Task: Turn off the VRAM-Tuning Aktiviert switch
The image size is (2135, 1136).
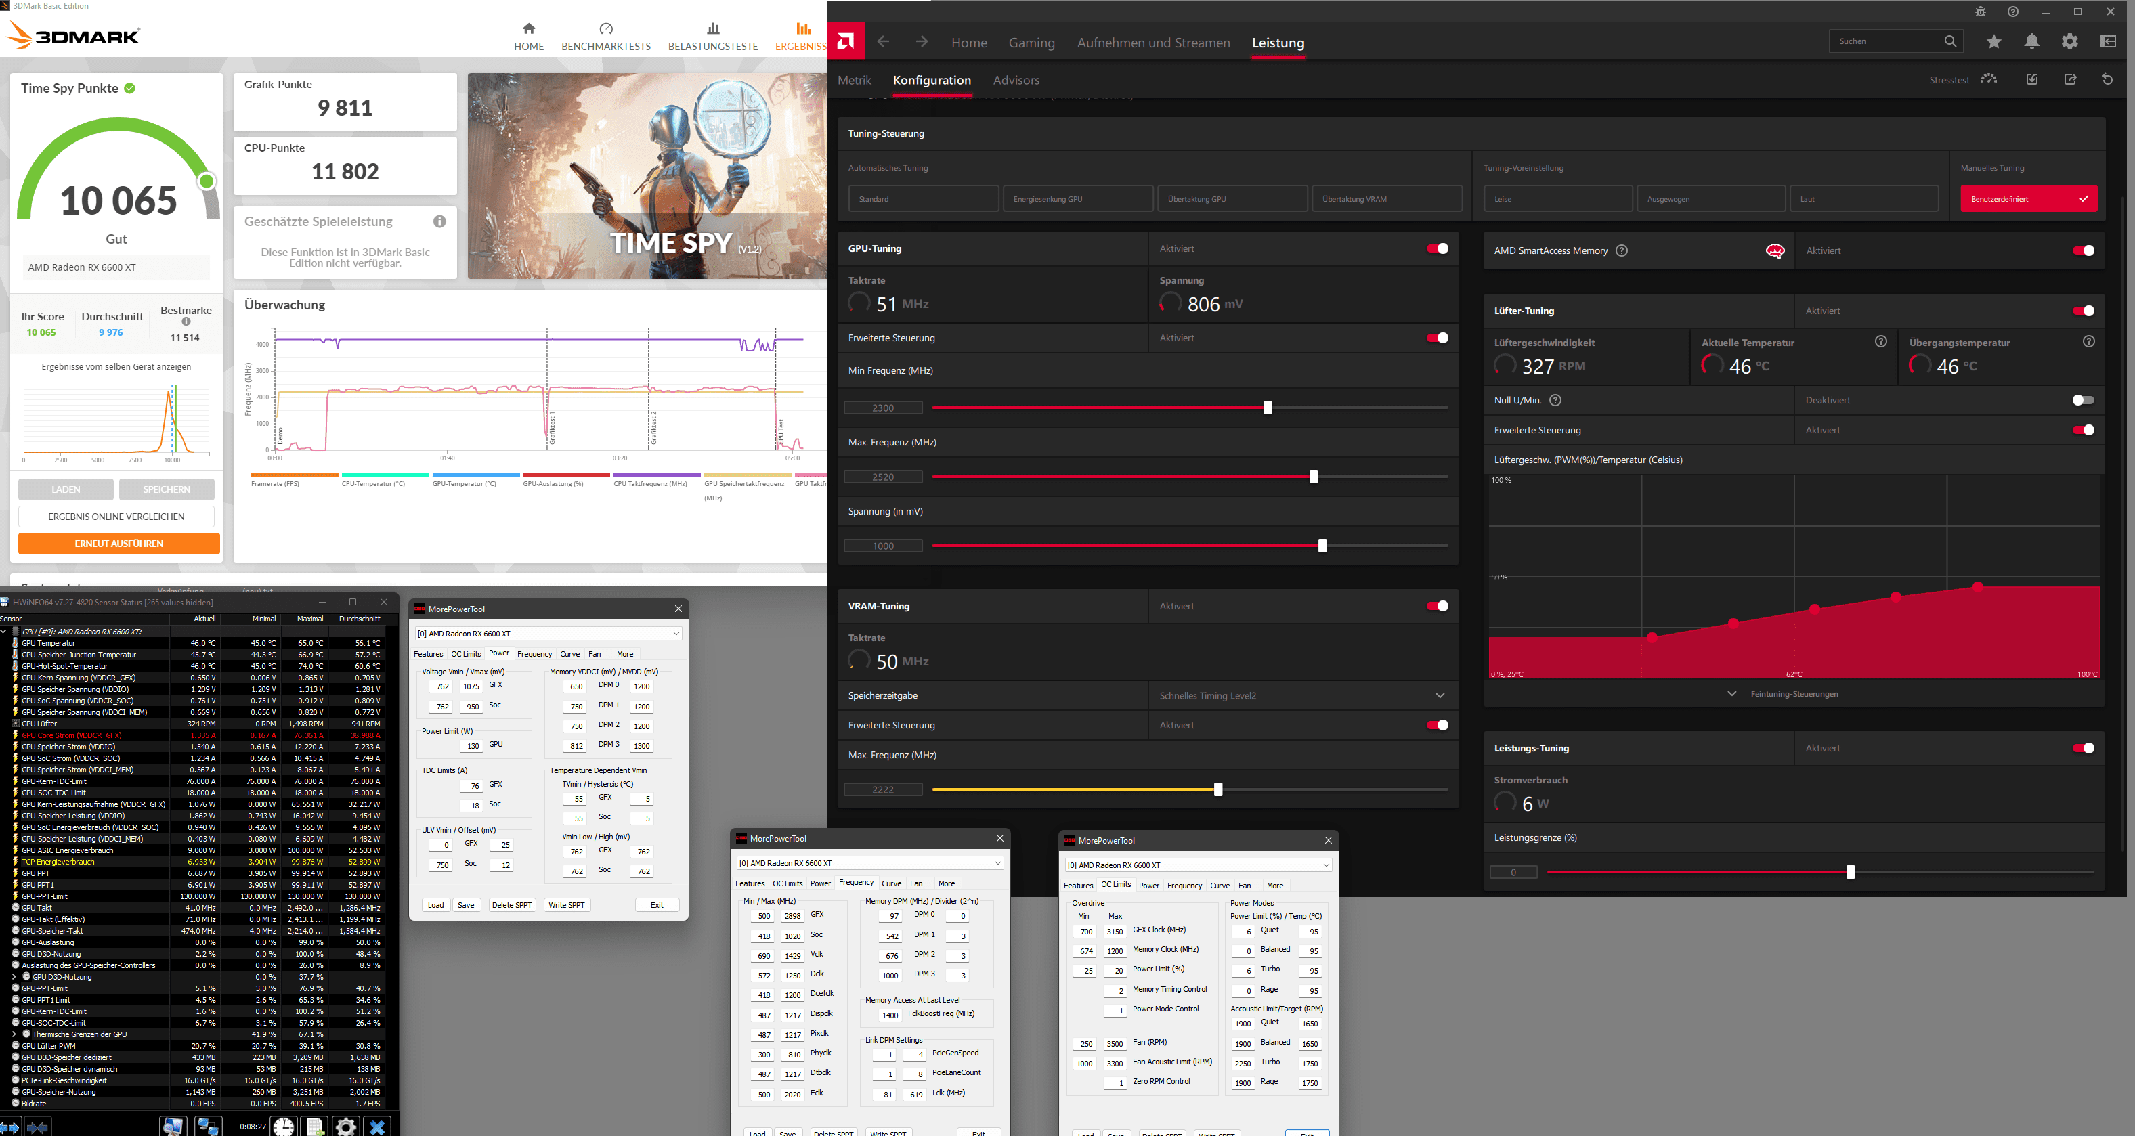Action: (1437, 607)
